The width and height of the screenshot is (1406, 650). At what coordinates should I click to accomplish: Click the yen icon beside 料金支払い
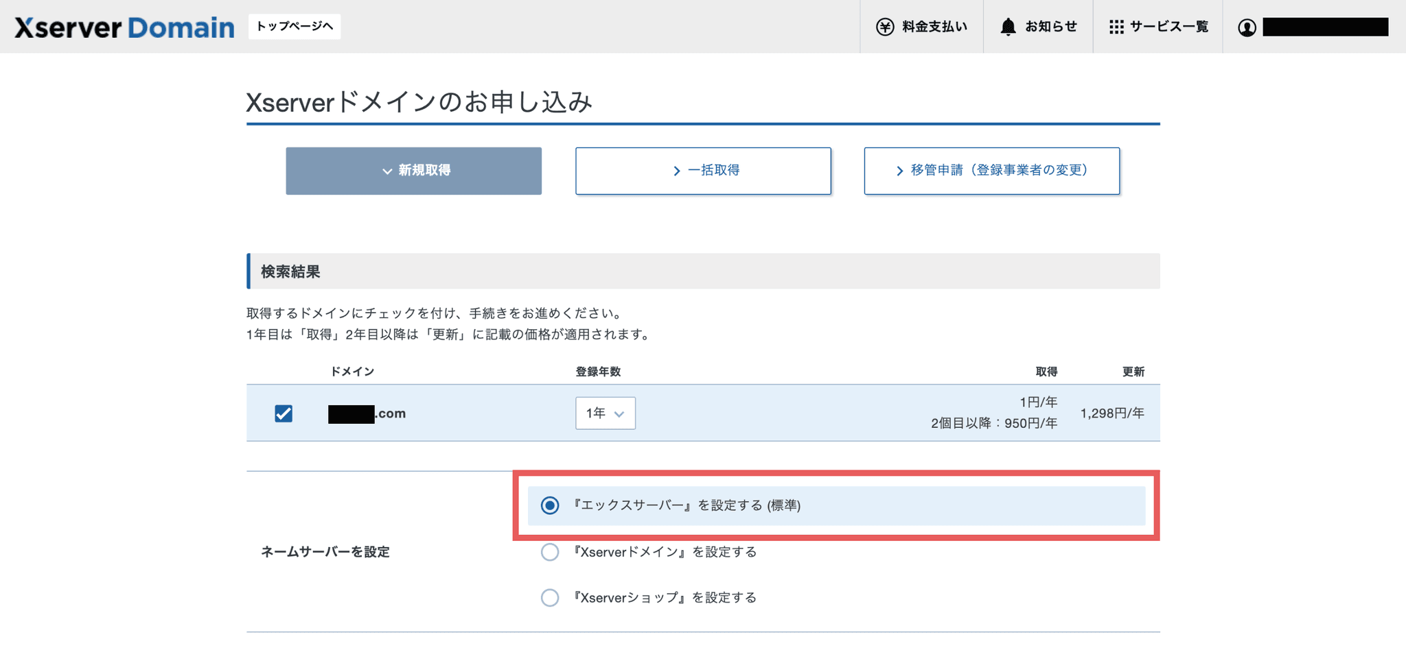click(885, 27)
